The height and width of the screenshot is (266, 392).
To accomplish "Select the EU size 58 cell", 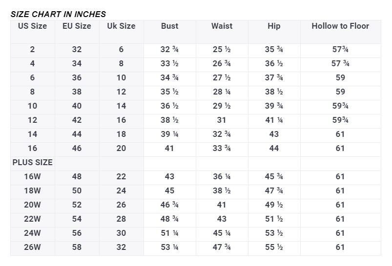I will [77, 247].
